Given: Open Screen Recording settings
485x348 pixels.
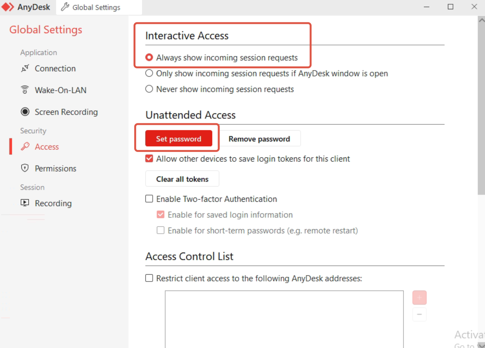Looking at the screenshot, I should pos(25,112).
